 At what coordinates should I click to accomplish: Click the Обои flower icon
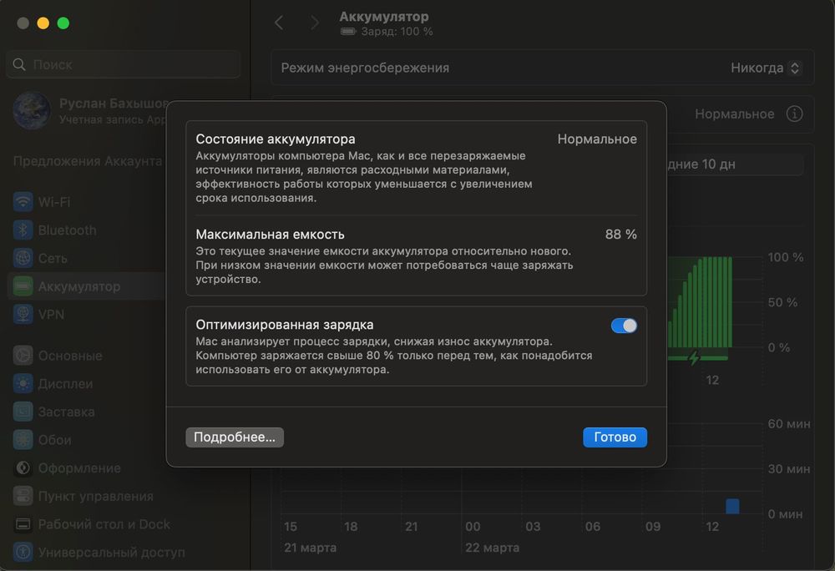coord(23,440)
